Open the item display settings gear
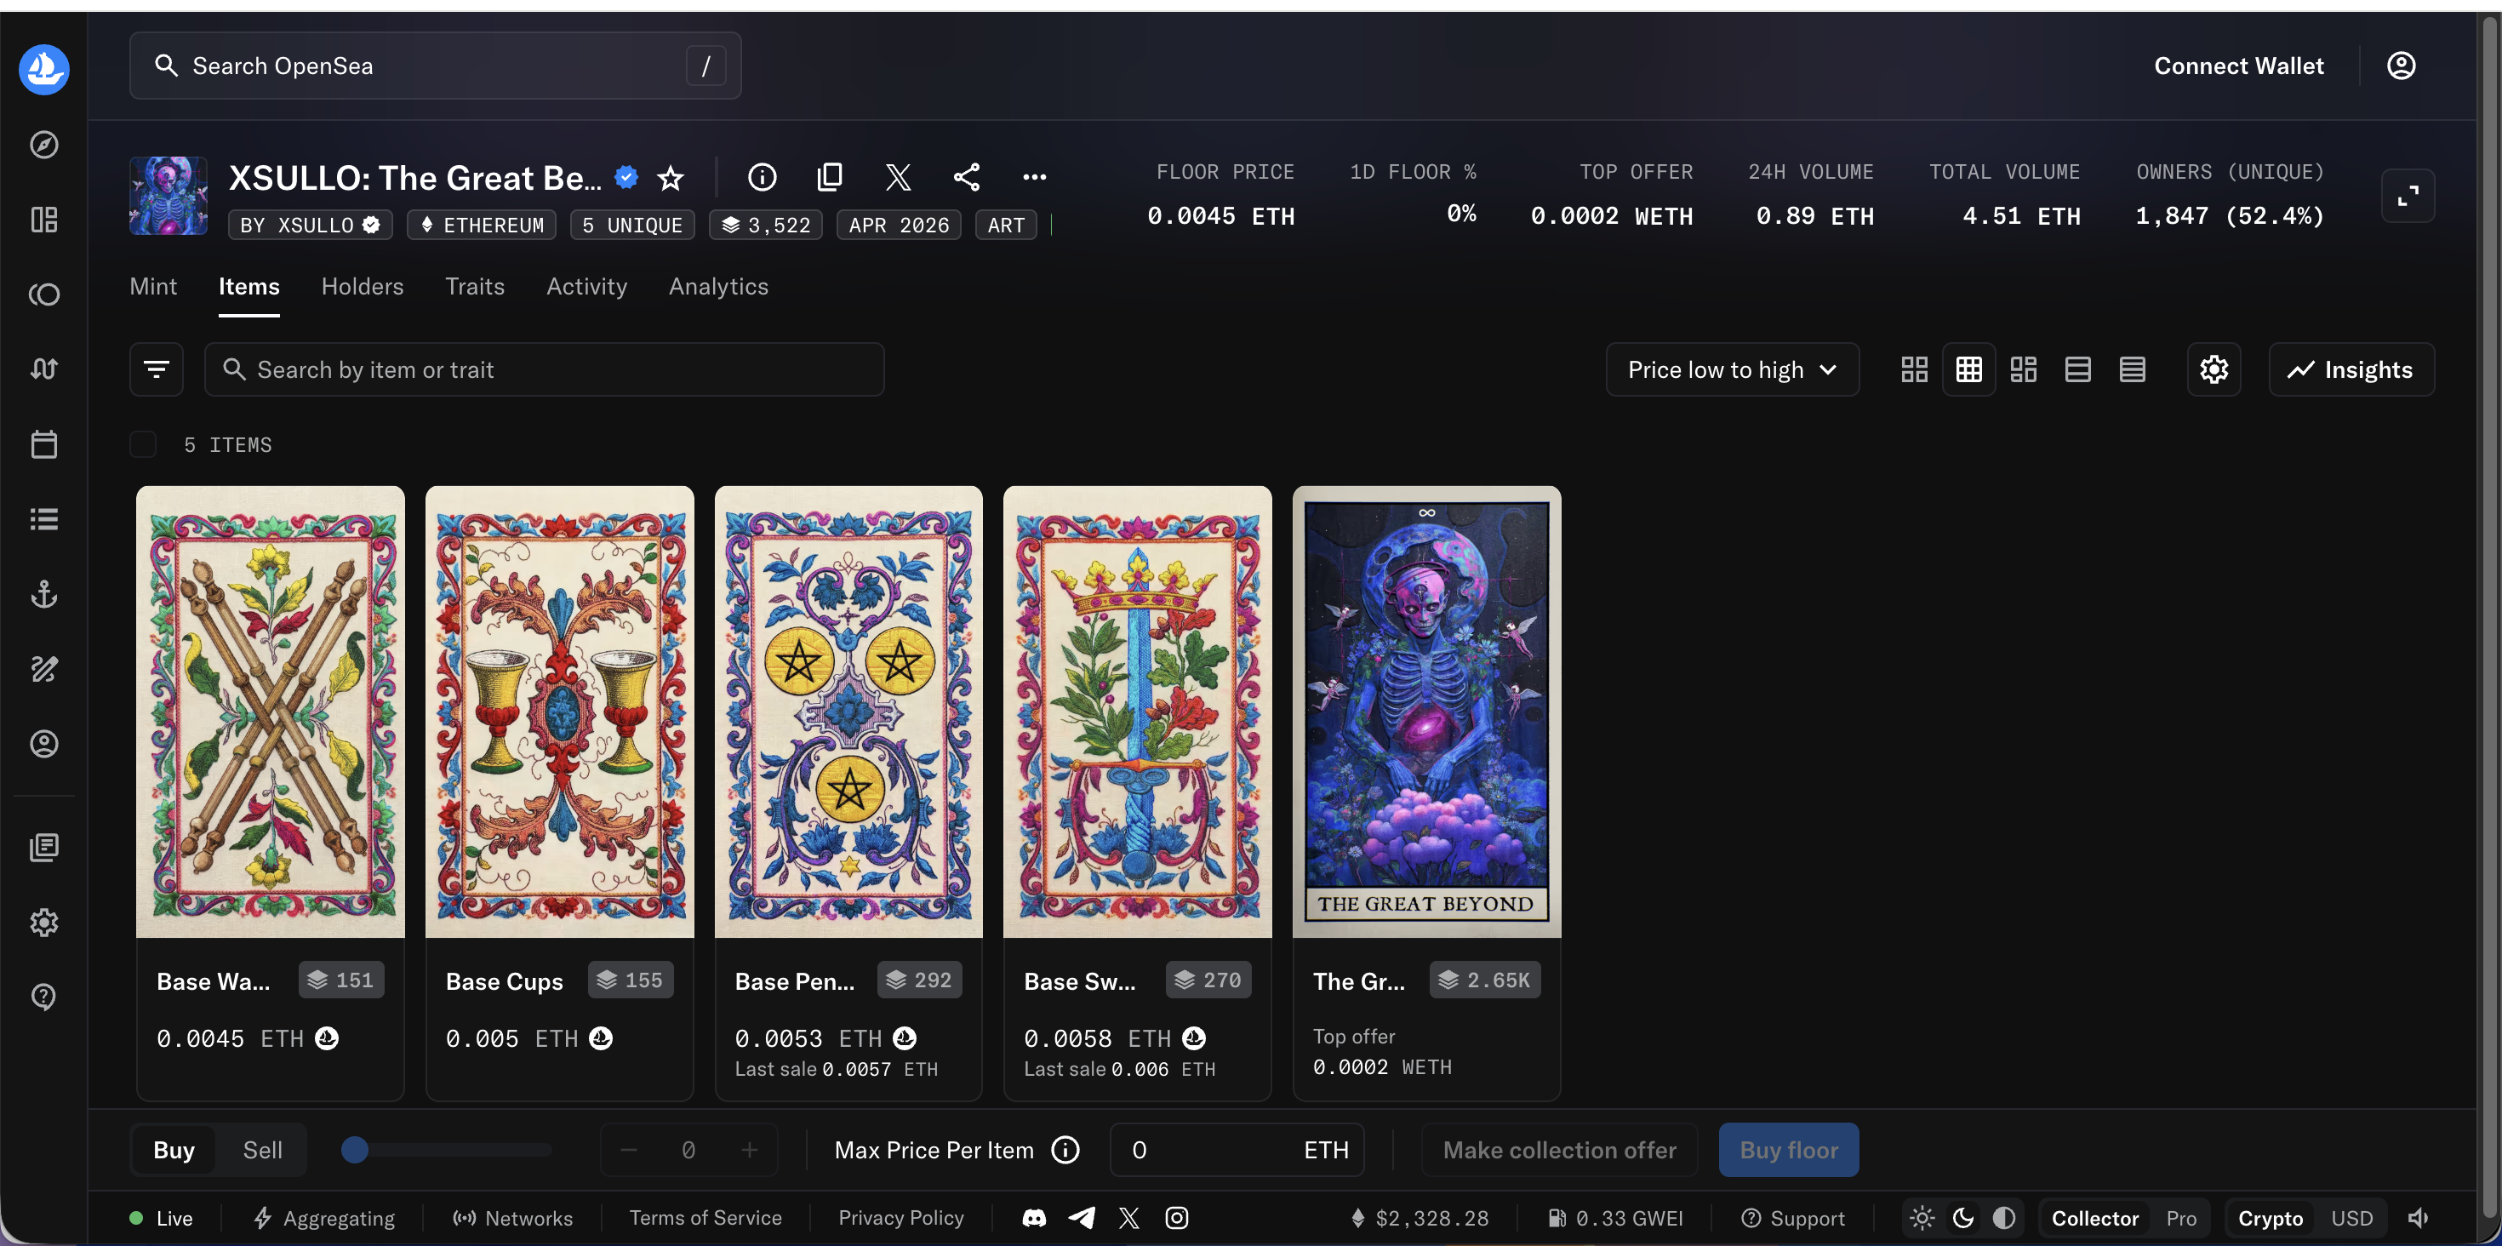Screen dimensions: 2502x1246 2214,369
